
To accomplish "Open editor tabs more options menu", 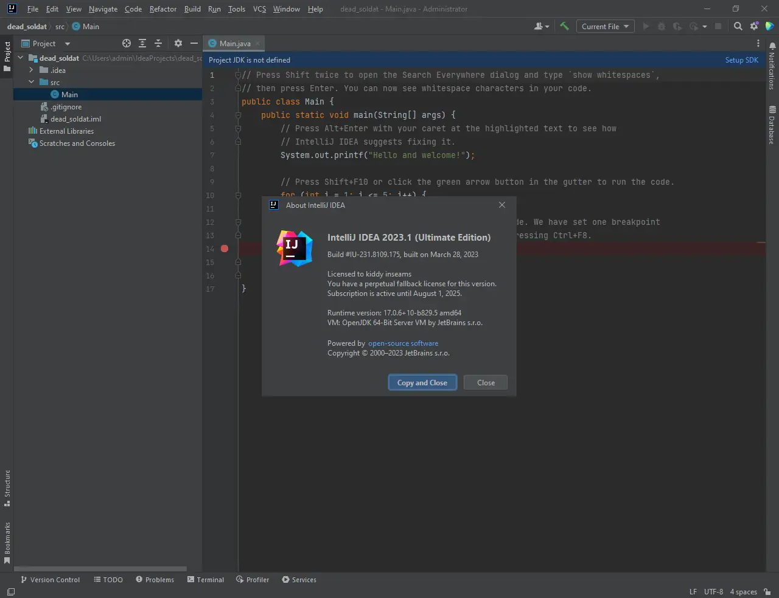I will pyautogui.click(x=758, y=43).
